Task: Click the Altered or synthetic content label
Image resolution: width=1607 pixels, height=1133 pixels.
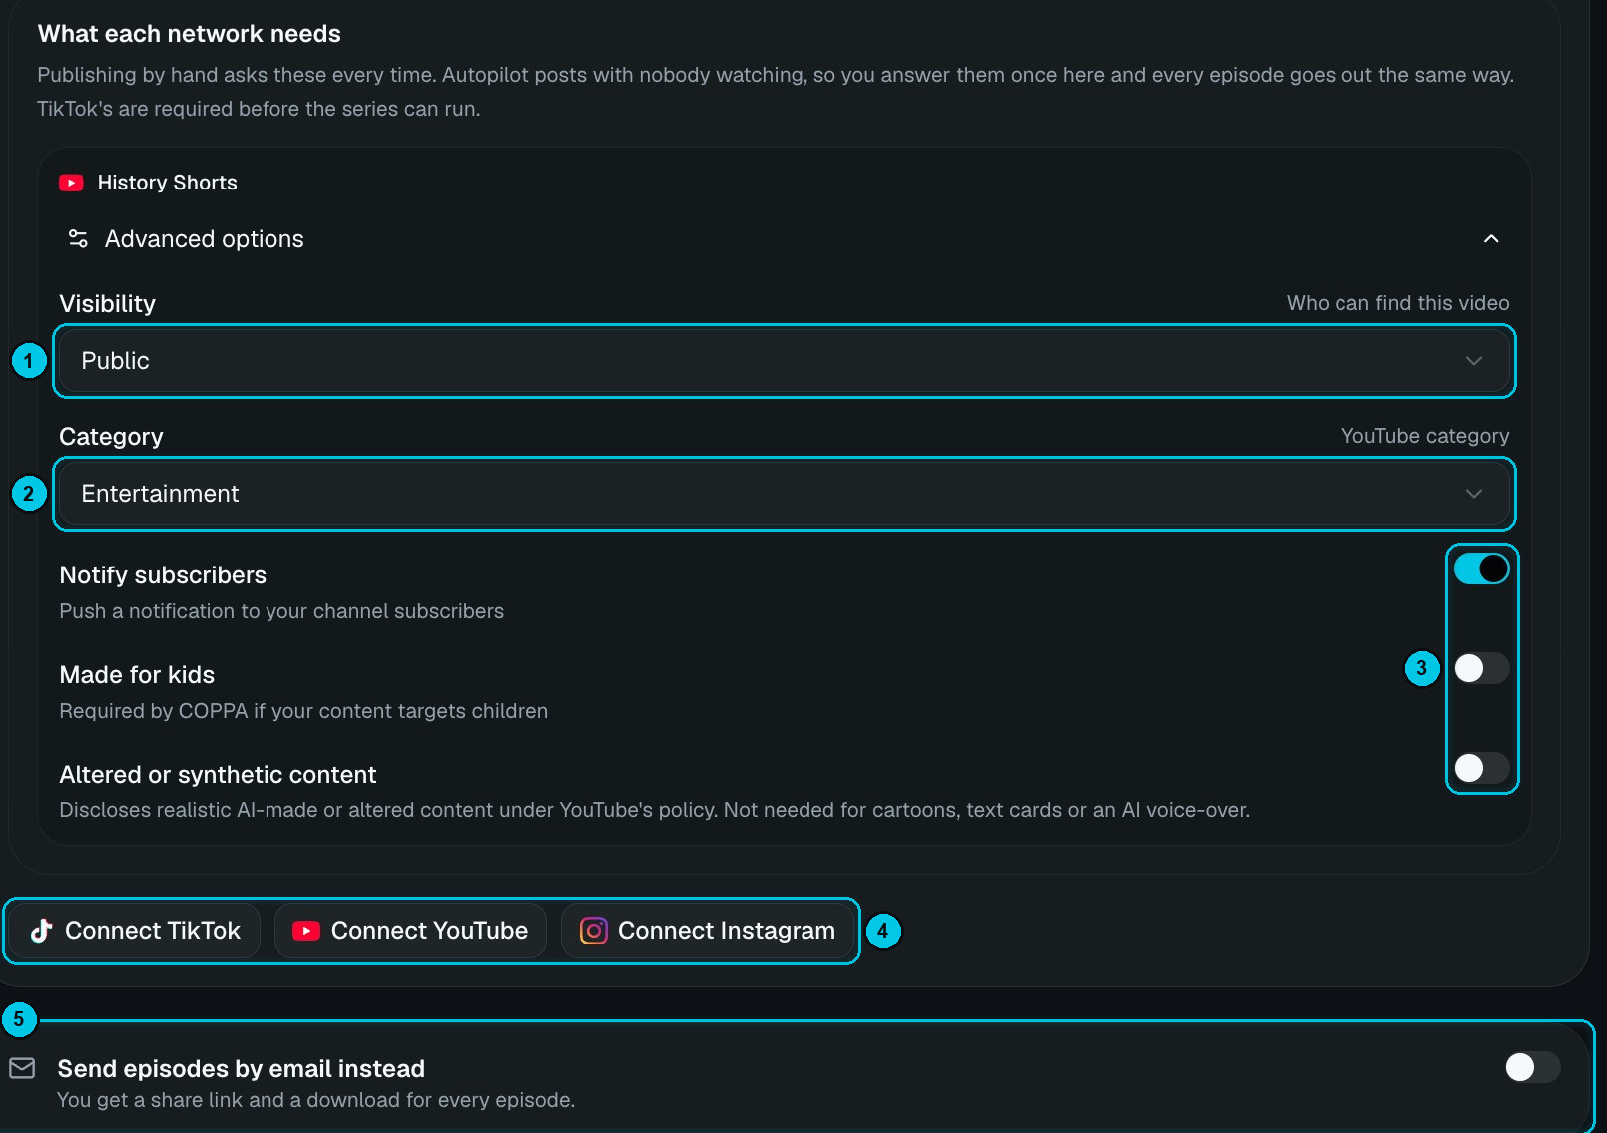Action: (x=218, y=775)
